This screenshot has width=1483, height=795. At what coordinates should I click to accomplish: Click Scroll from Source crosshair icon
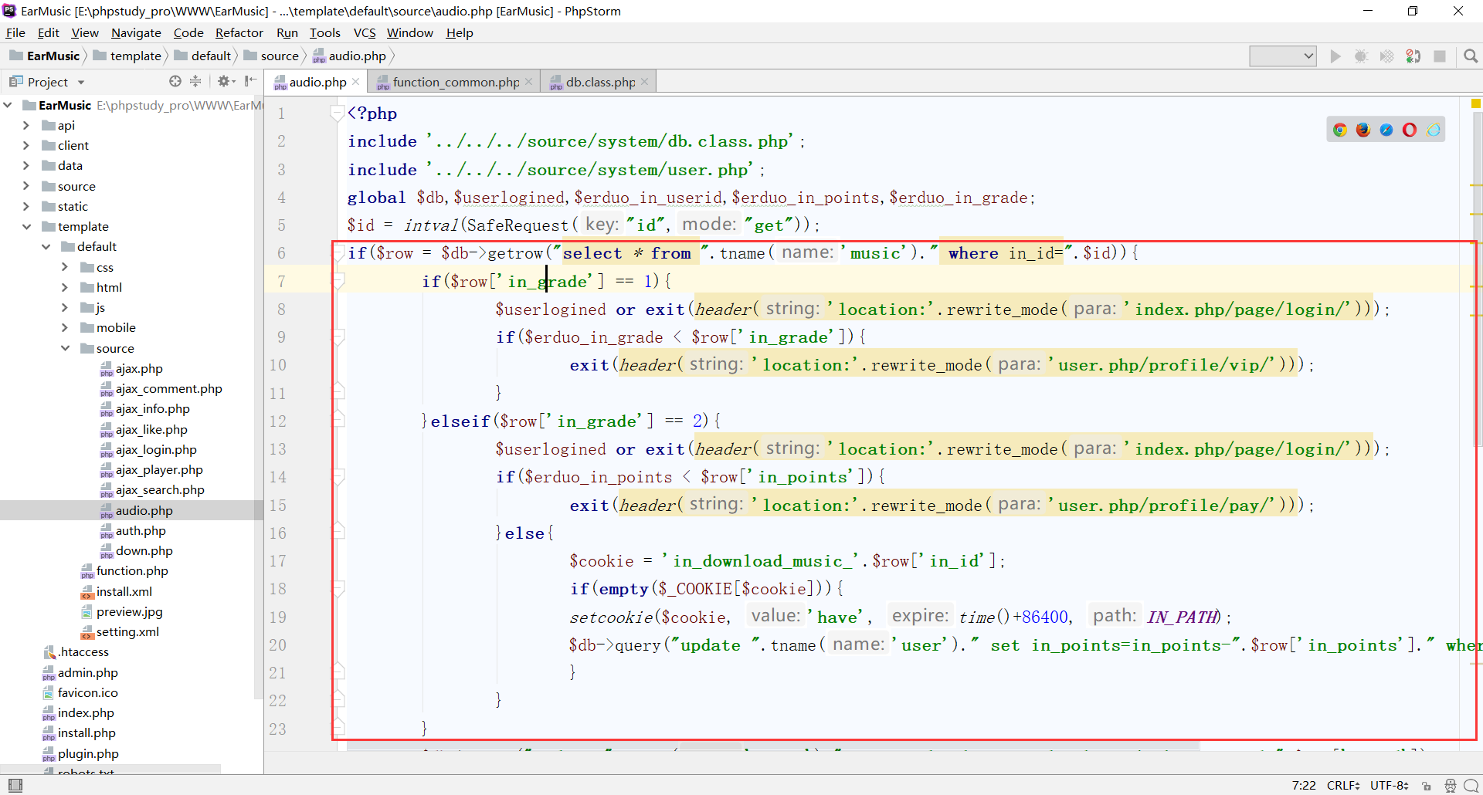pos(175,81)
